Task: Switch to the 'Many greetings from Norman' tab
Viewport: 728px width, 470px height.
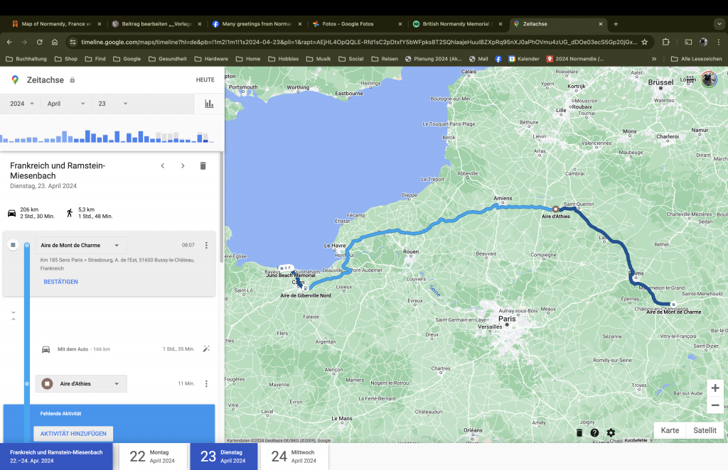Action: click(x=257, y=24)
